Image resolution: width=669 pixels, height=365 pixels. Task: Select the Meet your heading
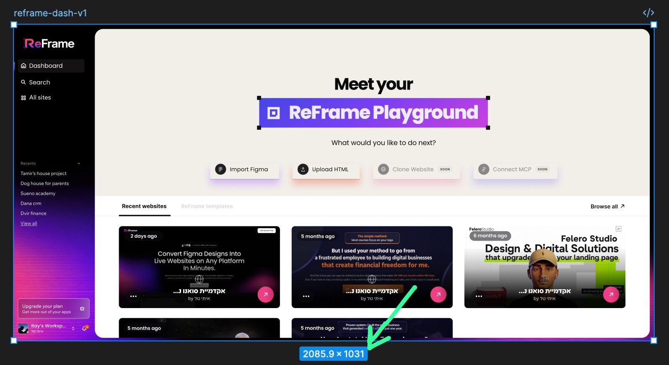373,85
